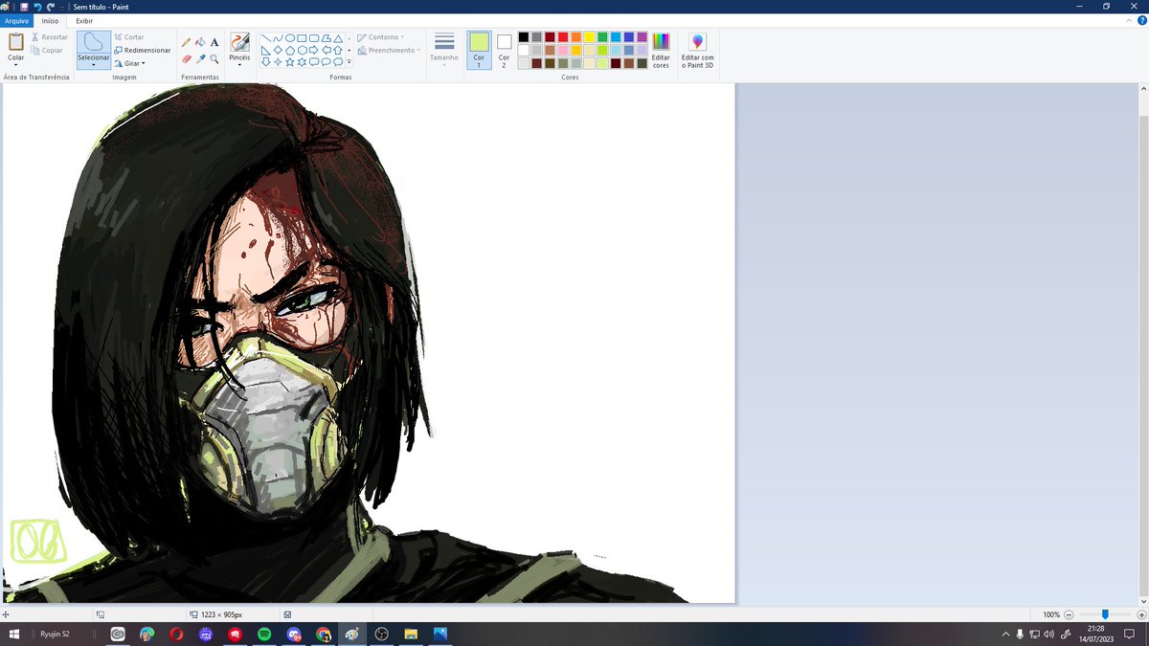The image size is (1149, 646).
Task: Choose the Rectangle shape
Action: [x=302, y=38]
